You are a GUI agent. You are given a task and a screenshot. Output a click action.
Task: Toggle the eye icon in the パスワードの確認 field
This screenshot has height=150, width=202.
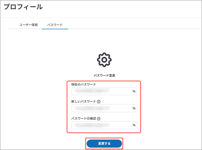point(134,125)
